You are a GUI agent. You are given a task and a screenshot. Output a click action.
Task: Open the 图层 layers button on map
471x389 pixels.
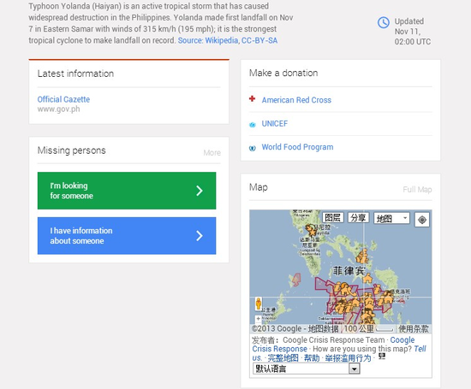tap(333, 217)
